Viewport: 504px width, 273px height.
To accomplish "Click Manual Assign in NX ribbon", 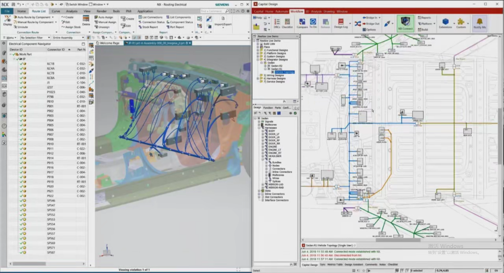I will pos(105,22).
